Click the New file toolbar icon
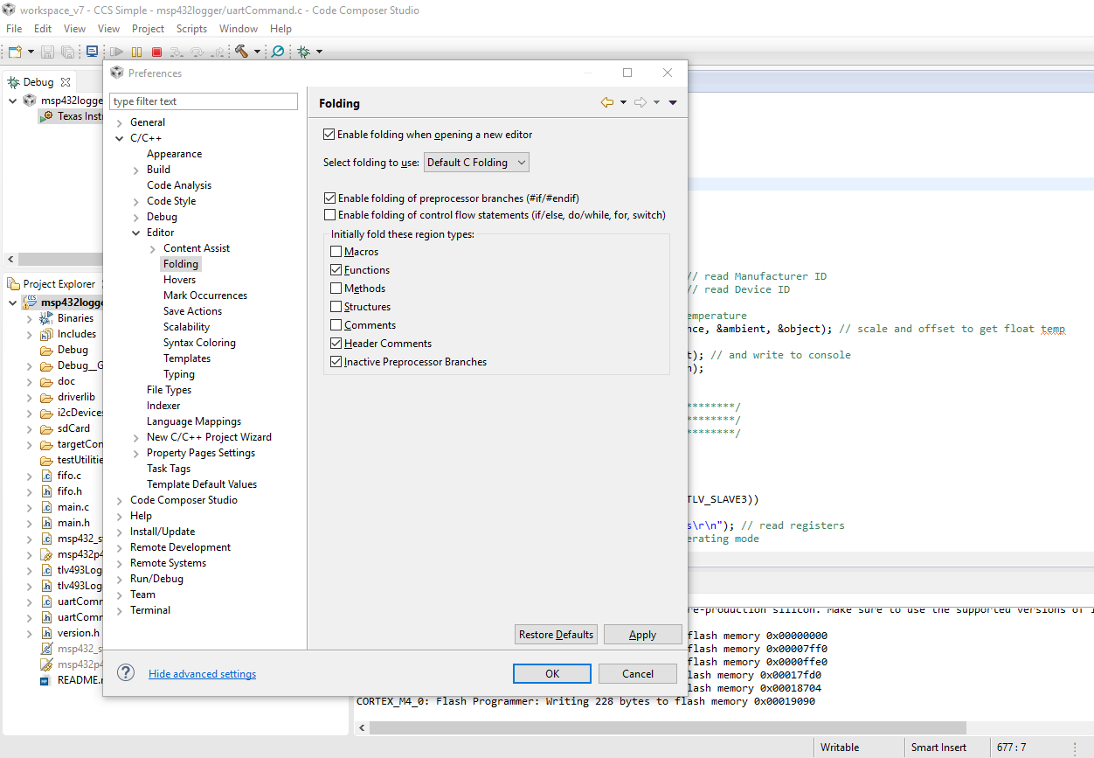This screenshot has height=758, width=1094. (15, 52)
